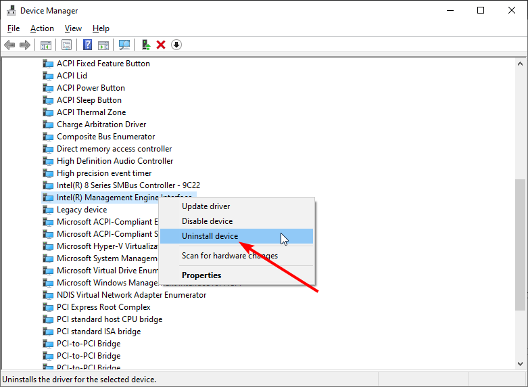Screen dimensions: 528x387
Task: Select Microsoft System Management device row
Action: (107, 258)
